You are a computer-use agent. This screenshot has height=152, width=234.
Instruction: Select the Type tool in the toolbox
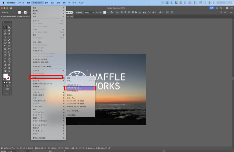pyautogui.click(x=5, y=37)
